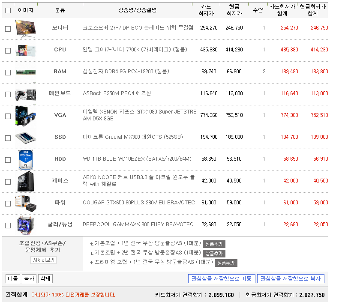Open the monitor product thumbnail
This screenshot has height=302, width=339.
point(26,29)
